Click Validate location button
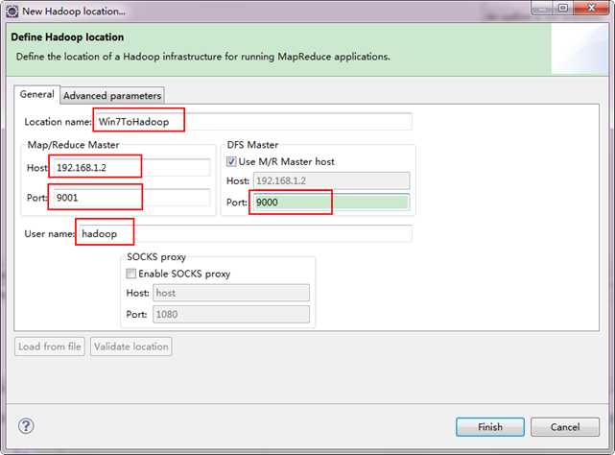This screenshot has width=615, height=455. click(131, 347)
